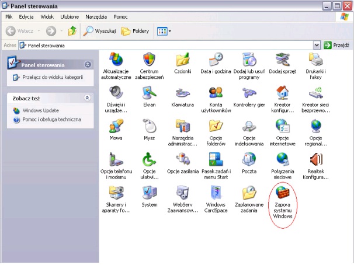The image size is (354, 265).
Task: Open Centrum zabezpieczeń shield icon
Action: tap(149, 60)
